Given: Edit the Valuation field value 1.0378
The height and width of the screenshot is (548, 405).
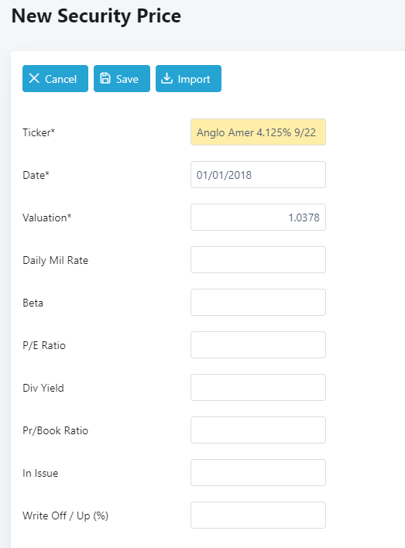Looking at the screenshot, I should [258, 217].
